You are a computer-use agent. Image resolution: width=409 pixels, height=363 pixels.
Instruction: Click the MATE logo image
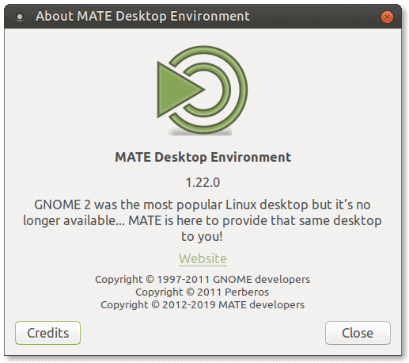[x=203, y=90]
